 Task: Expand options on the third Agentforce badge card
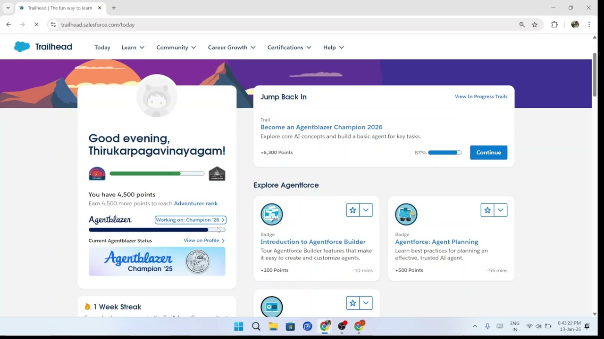tap(366, 303)
